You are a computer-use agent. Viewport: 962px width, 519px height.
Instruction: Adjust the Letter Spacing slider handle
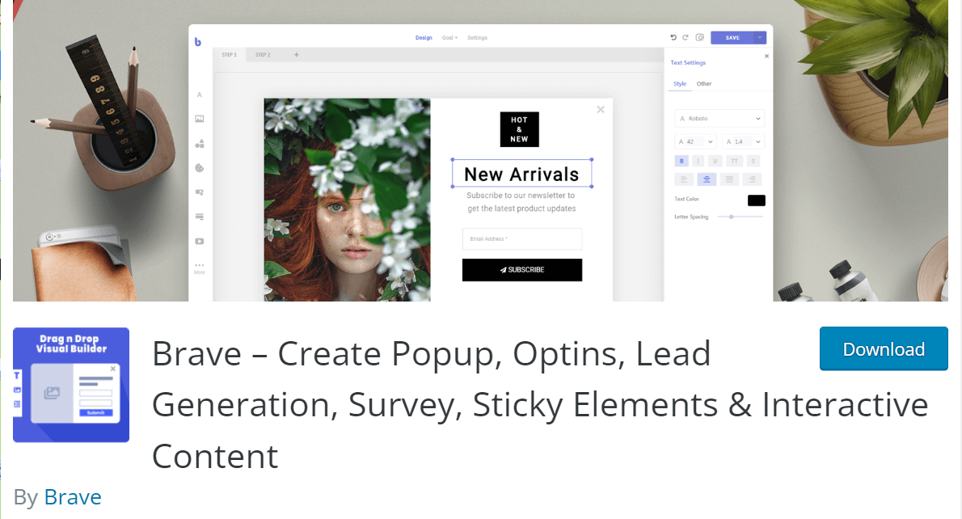pyautogui.click(x=732, y=217)
